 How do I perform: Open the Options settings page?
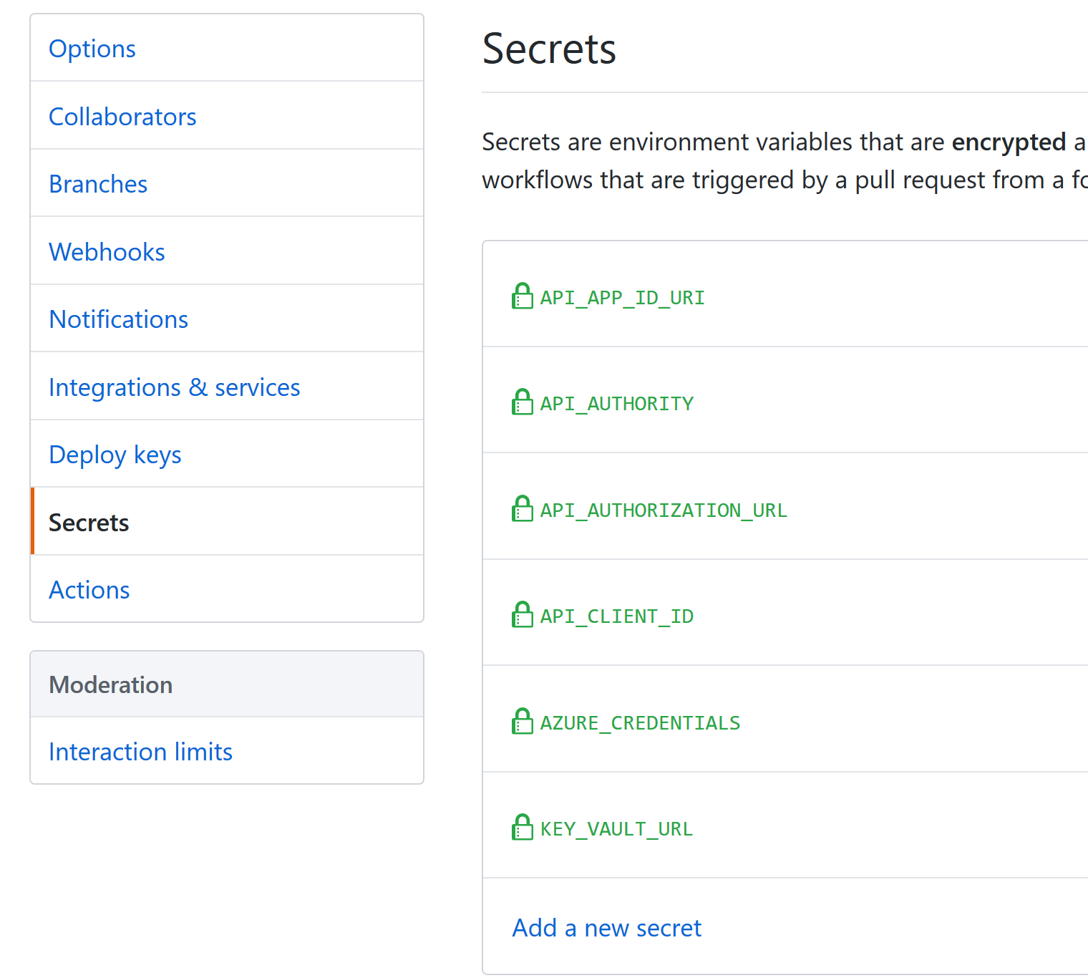[x=92, y=48]
